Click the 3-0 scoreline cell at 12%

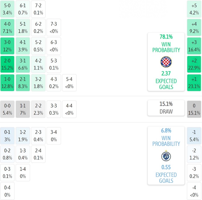(7, 46)
